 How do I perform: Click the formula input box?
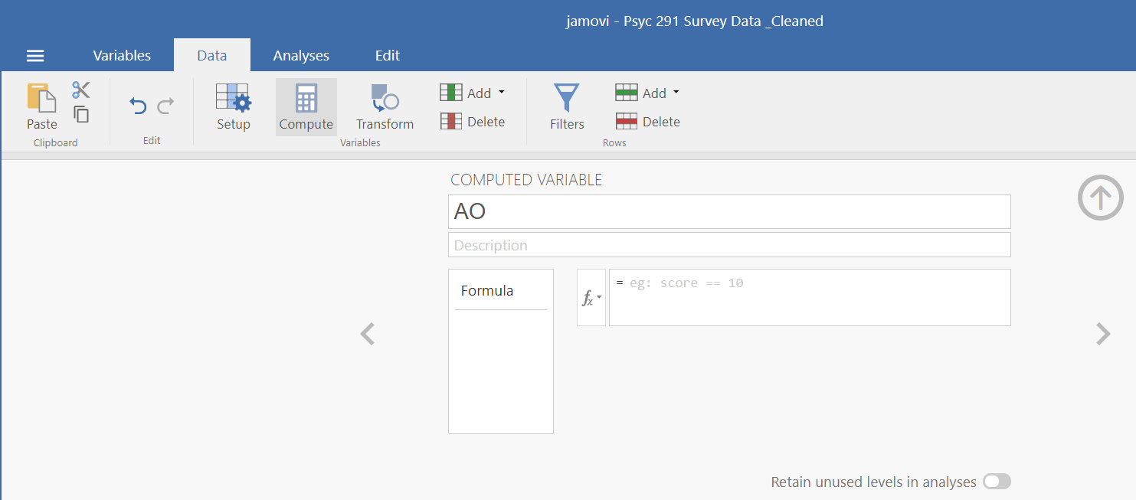coord(810,298)
